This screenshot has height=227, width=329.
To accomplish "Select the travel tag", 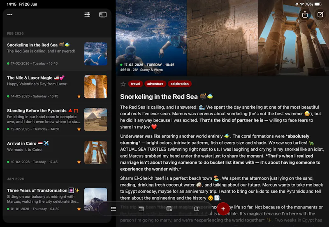I will tap(135, 84).
